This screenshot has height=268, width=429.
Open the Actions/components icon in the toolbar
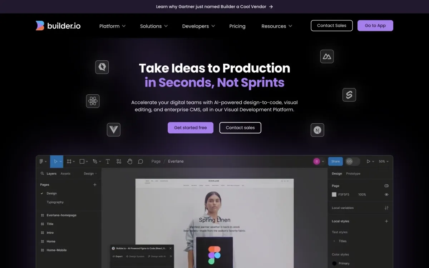coord(119,161)
